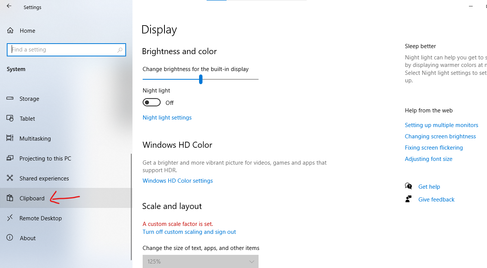The width and height of the screenshot is (487, 268).
Task: Expand the 125% scale dropdown
Action: [201, 261]
